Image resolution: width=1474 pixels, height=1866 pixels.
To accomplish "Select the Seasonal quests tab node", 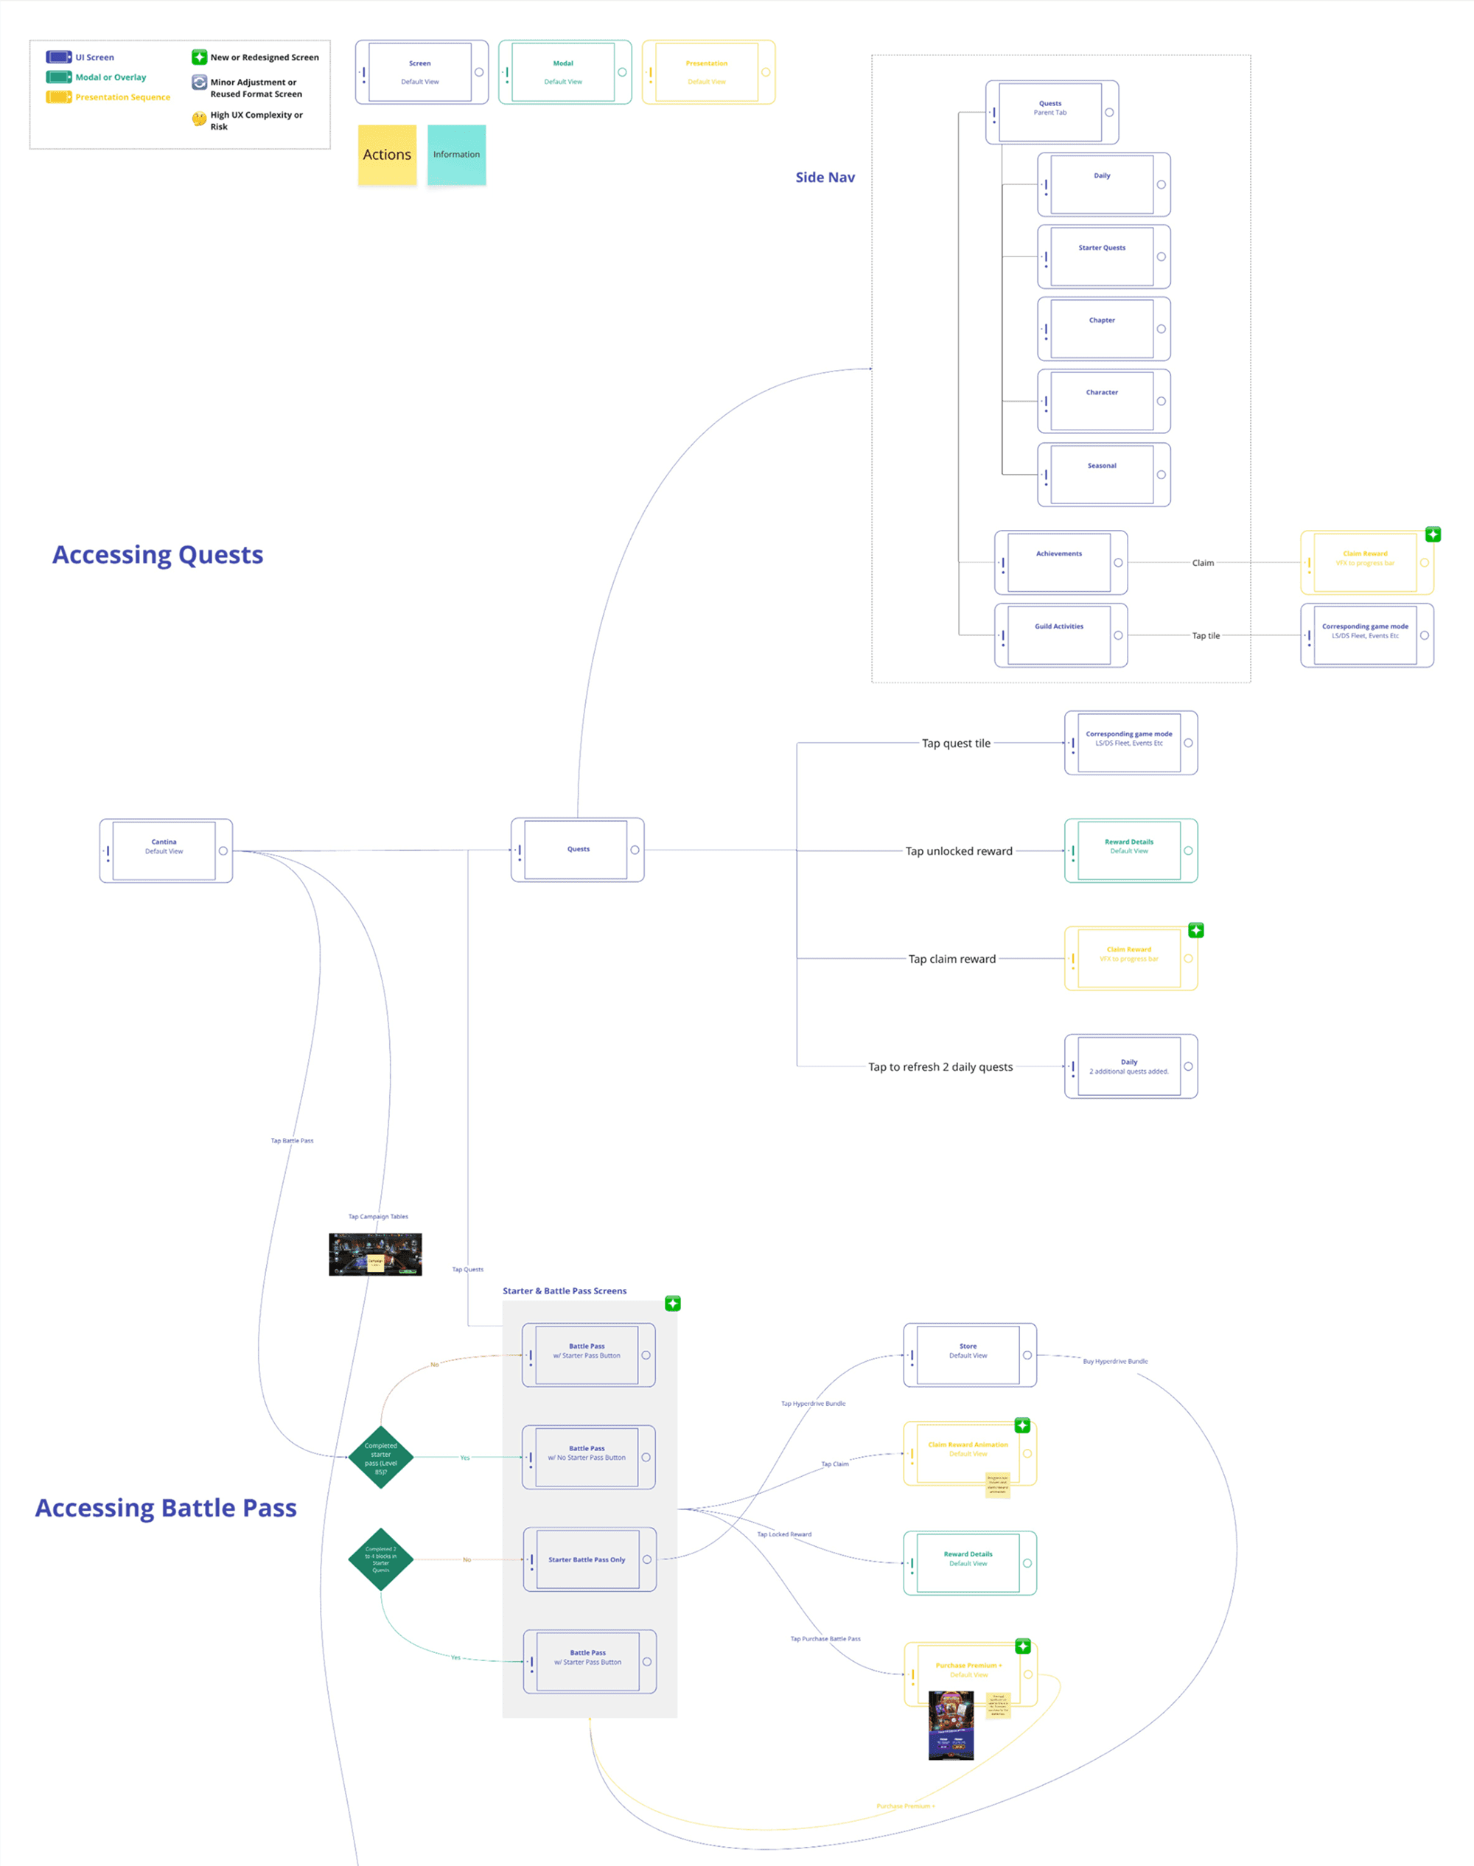I will tap(1104, 475).
